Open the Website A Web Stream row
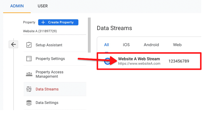This screenshot has width=203, height=115. point(139,61)
